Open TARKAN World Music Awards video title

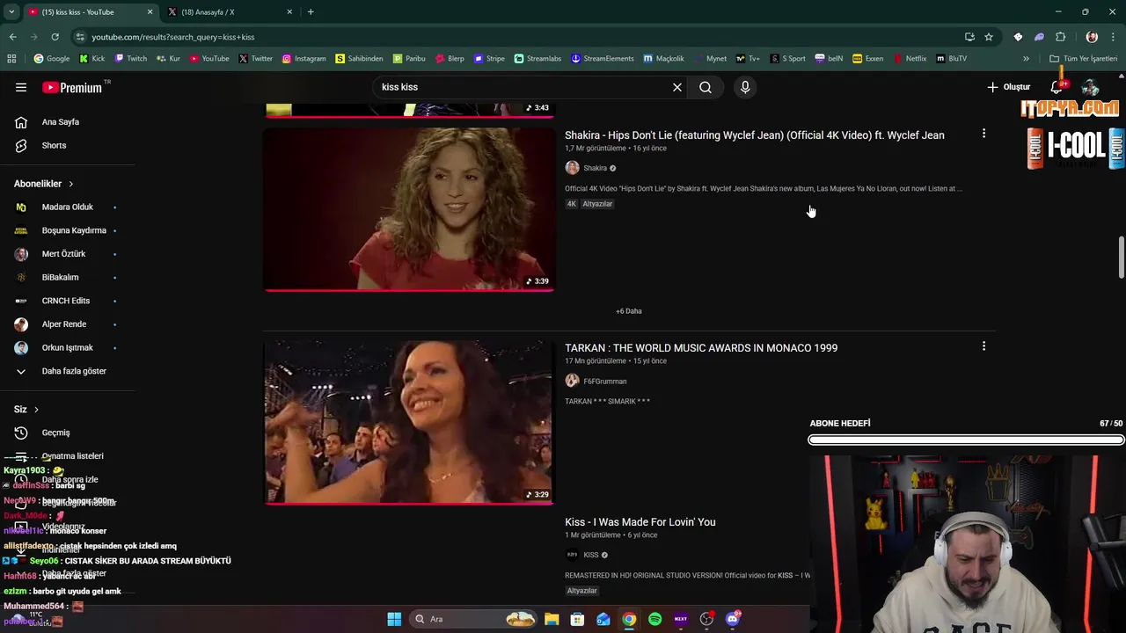click(701, 348)
